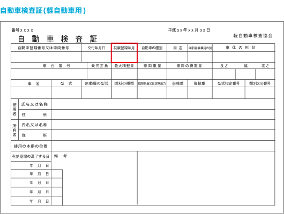The height and width of the screenshot is (214, 284).
Task: Click the 高さ label
Action: (x=265, y=66)
